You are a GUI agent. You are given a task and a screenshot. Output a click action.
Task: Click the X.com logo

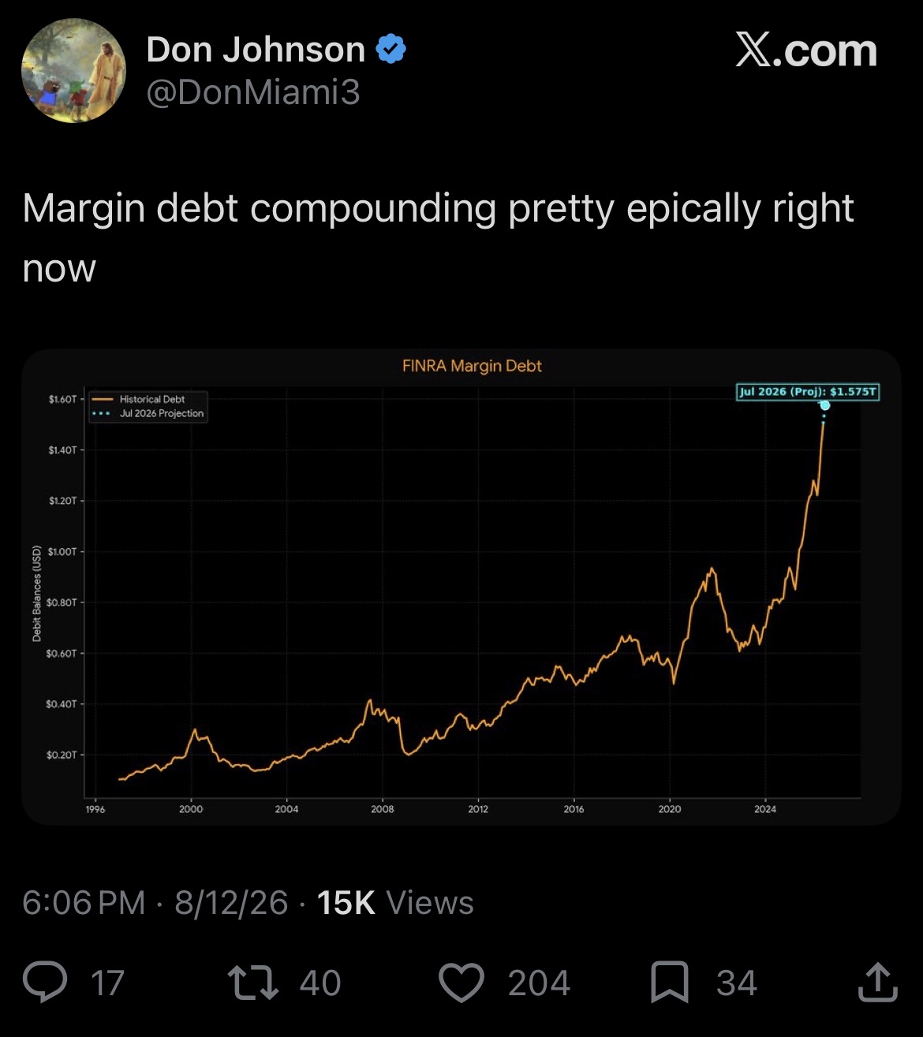coord(806,51)
